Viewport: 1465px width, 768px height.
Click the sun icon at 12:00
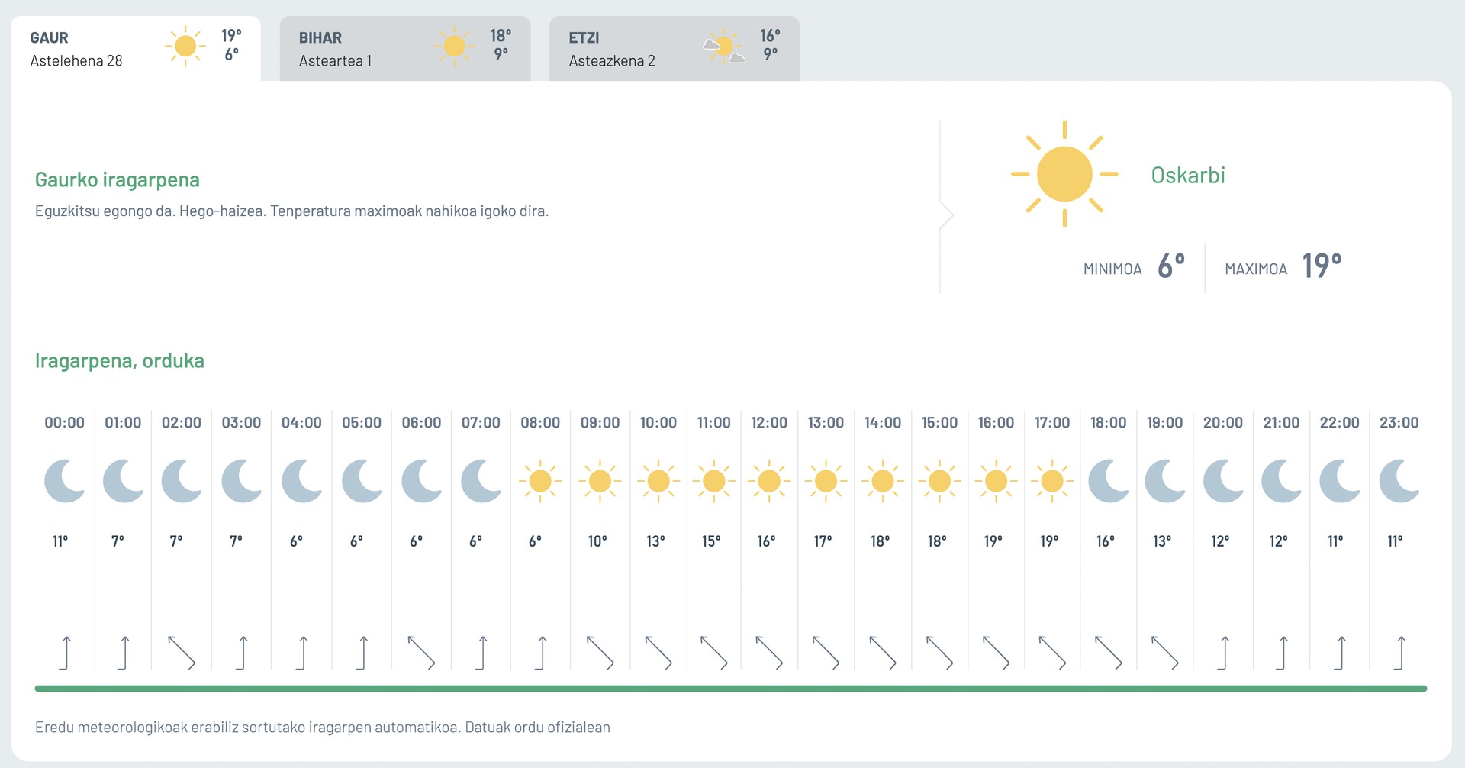point(769,481)
